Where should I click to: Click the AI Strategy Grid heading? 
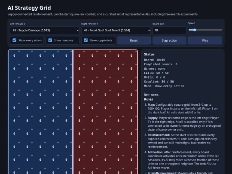29,8
